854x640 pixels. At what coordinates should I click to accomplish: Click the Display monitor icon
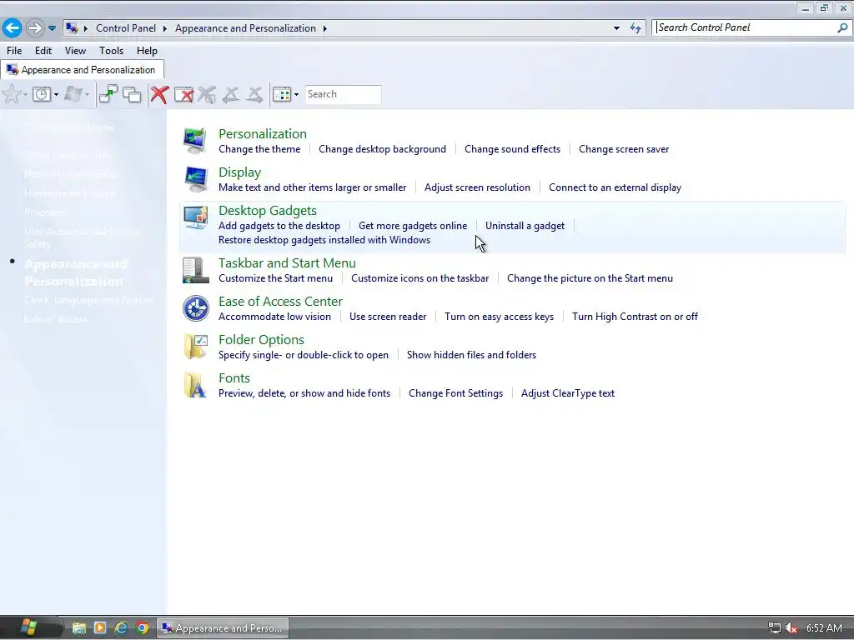pos(195,179)
